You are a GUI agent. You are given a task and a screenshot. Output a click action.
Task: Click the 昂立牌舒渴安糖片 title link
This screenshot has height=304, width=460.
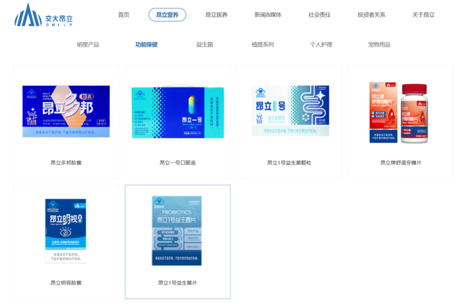coord(401,163)
